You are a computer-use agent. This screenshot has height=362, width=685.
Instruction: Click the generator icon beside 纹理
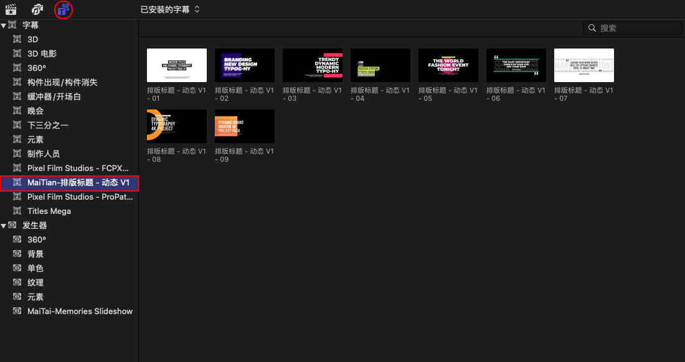(x=17, y=282)
